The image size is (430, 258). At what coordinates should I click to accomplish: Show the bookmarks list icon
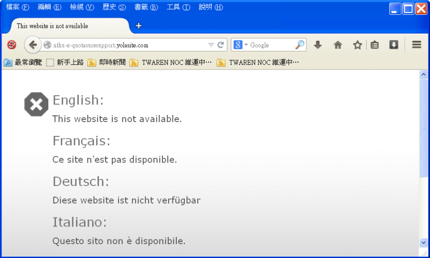click(375, 45)
